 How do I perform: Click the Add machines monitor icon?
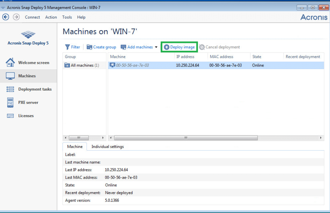coord(123,47)
